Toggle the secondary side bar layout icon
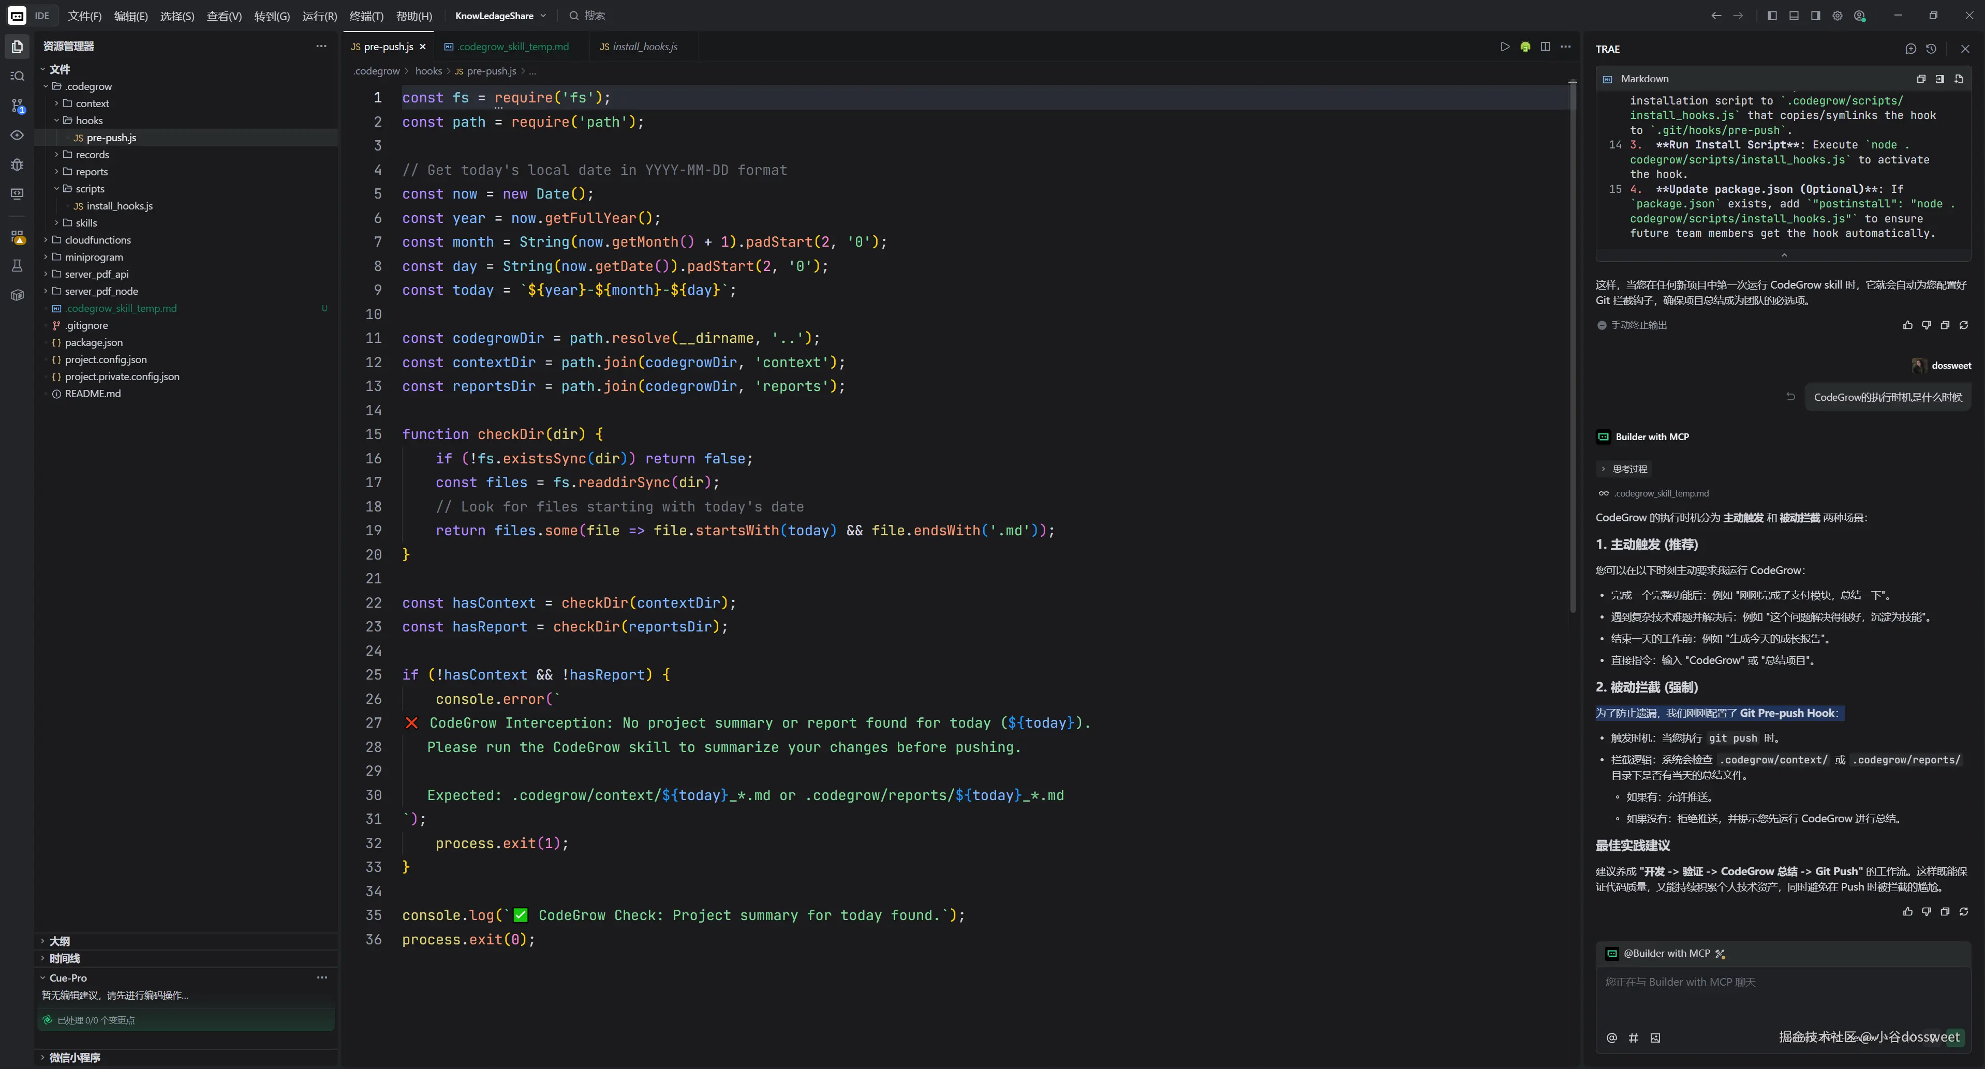 click(x=1815, y=16)
